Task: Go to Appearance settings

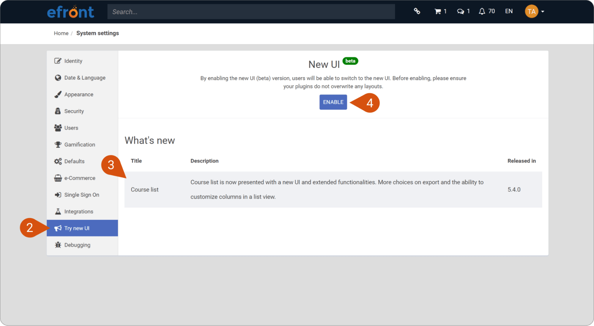Action: click(x=79, y=95)
